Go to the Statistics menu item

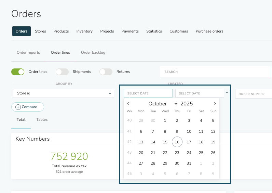[x=154, y=31]
